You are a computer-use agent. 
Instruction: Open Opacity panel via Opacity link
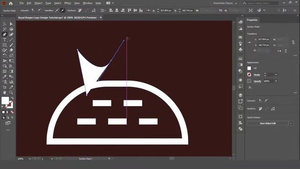tap(257, 81)
